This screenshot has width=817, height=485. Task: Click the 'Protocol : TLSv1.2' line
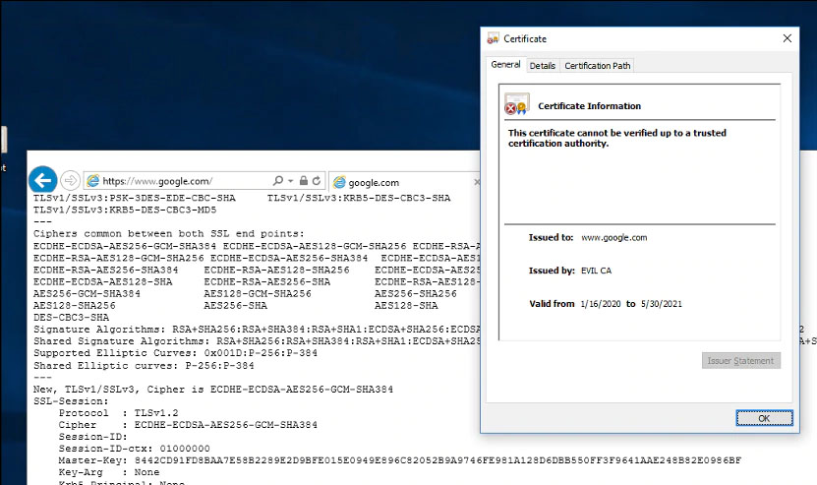coord(118,413)
